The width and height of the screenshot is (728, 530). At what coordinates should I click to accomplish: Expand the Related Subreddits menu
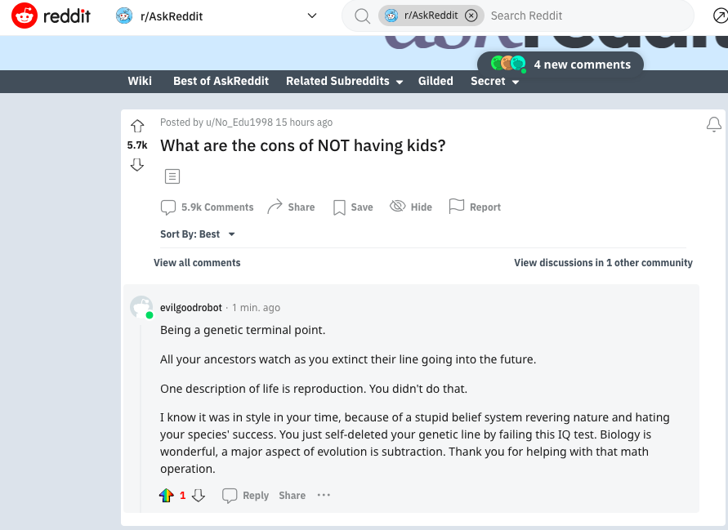pyautogui.click(x=344, y=81)
